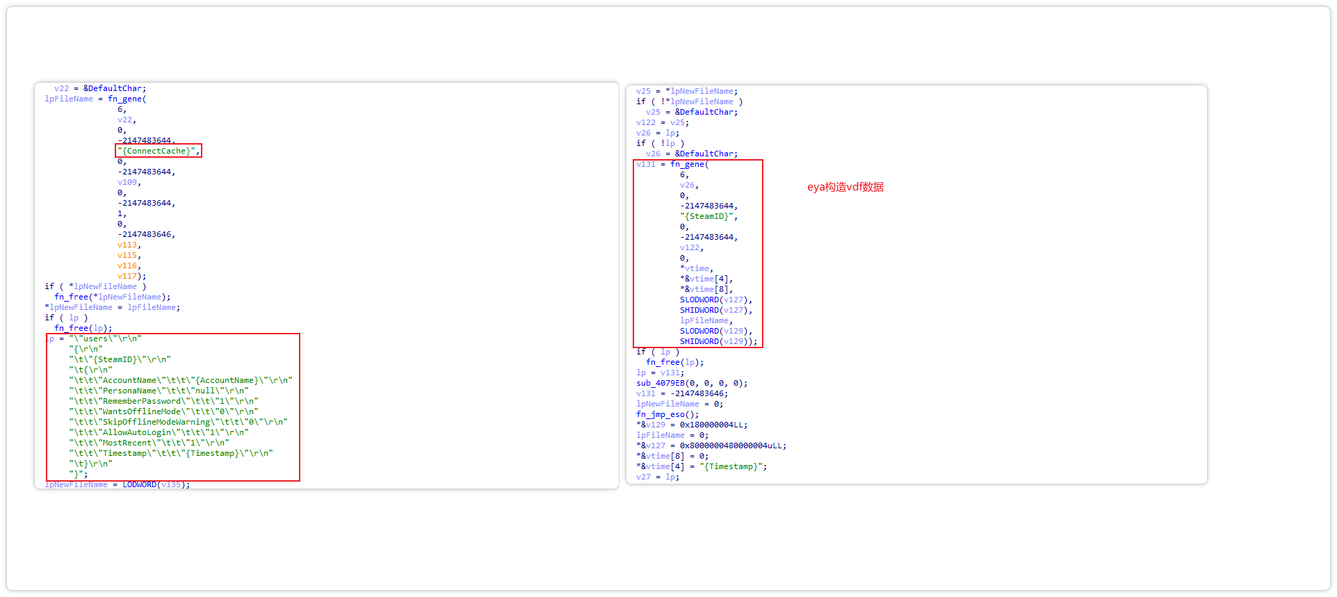Select the v25 = *lpNewFileName line
Screen dimensions: 1337x597
click(x=686, y=91)
